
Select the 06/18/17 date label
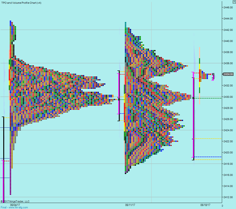(205, 205)
